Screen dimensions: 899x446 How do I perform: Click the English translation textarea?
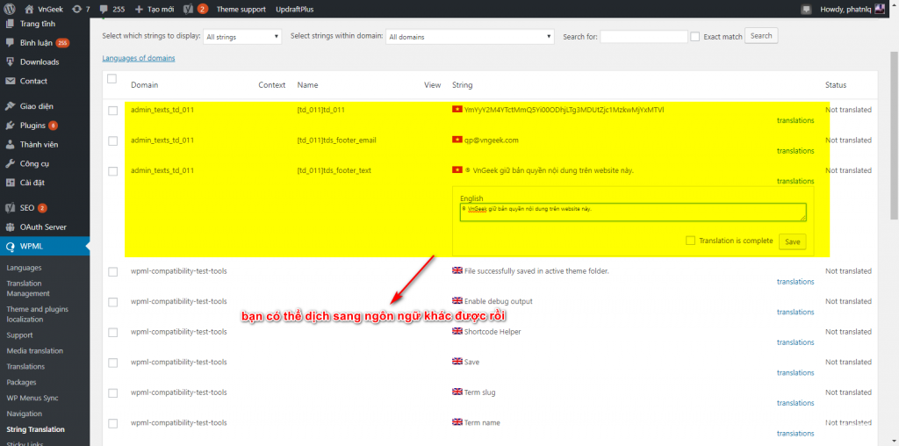point(633,212)
